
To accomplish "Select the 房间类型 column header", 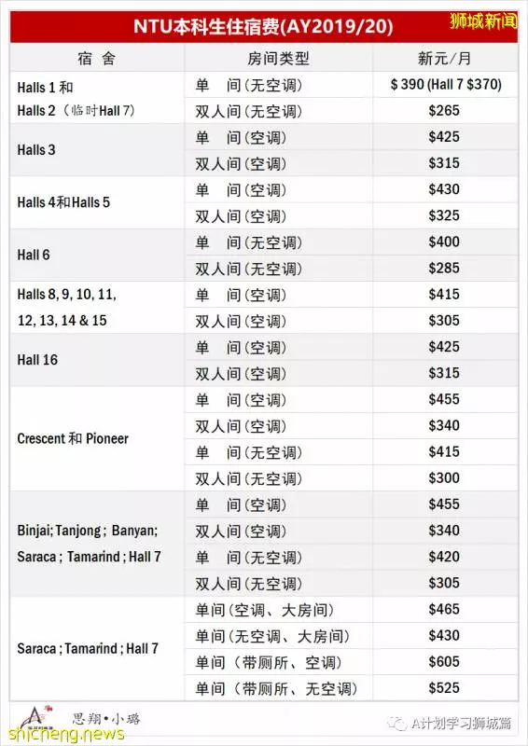I will (x=279, y=58).
